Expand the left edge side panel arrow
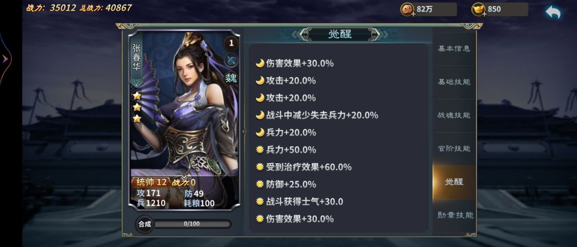 pos(5,59)
